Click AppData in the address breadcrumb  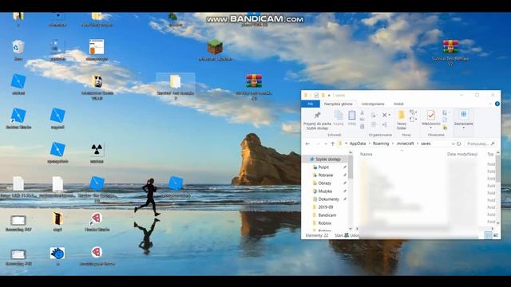(x=358, y=143)
